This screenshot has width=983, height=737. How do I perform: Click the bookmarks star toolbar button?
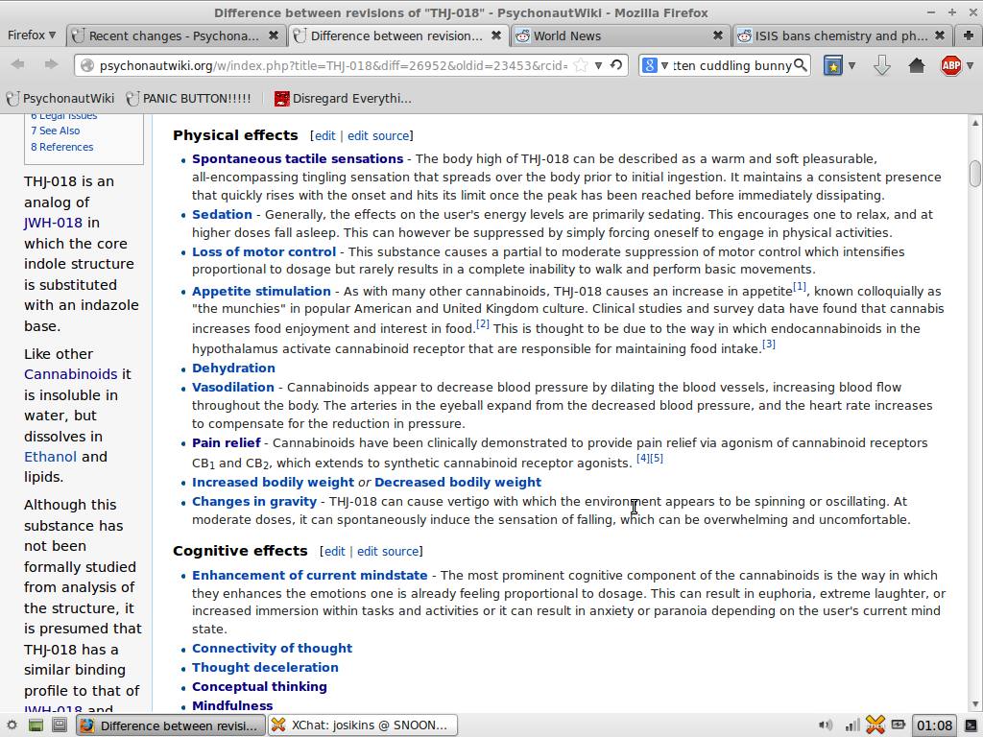(833, 65)
